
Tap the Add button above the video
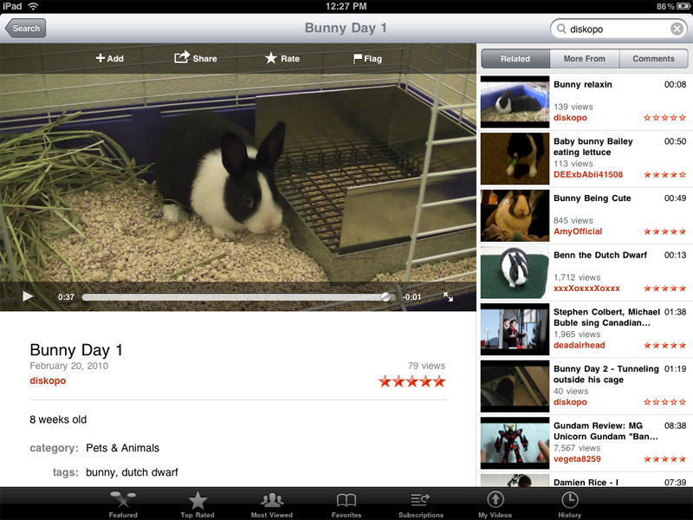[x=110, y=58]
